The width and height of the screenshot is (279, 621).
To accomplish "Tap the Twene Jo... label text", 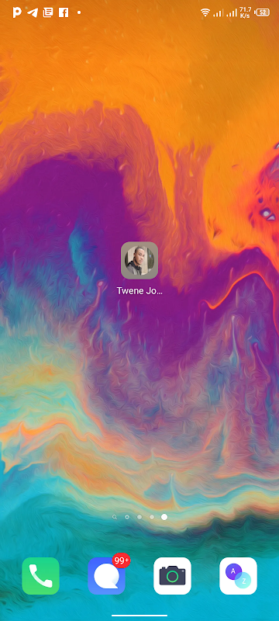I will point(139,290).
